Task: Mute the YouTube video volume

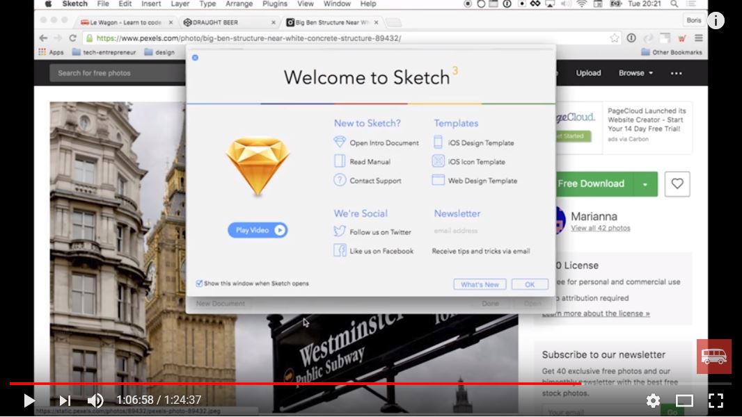Action: coord(95,400)
